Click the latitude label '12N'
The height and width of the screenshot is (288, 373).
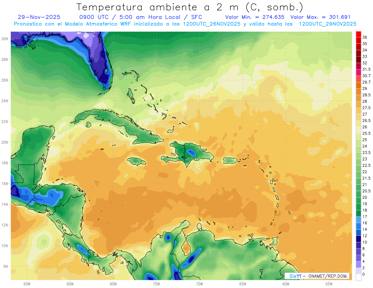5,225
